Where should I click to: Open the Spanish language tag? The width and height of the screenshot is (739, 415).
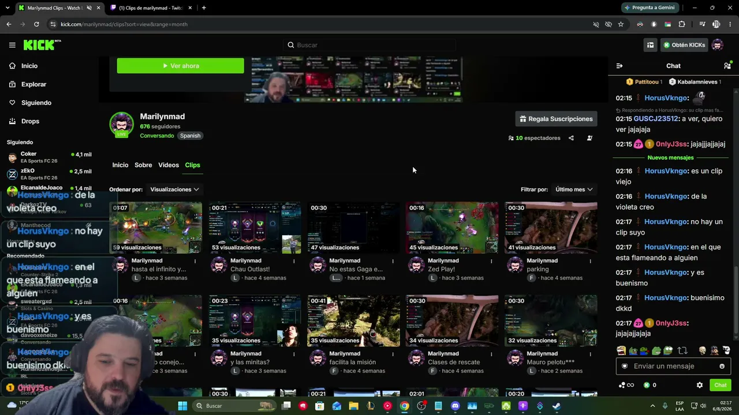[x=190, y=136]
